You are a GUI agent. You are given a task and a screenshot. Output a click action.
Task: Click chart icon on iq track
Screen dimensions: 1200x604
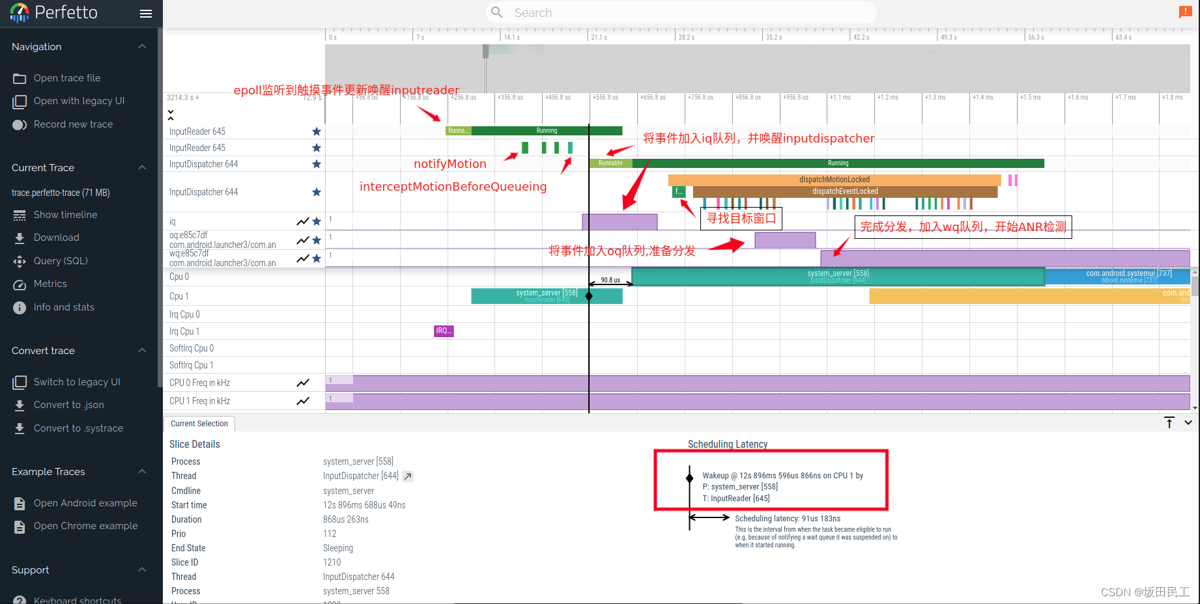pos(303,221)
